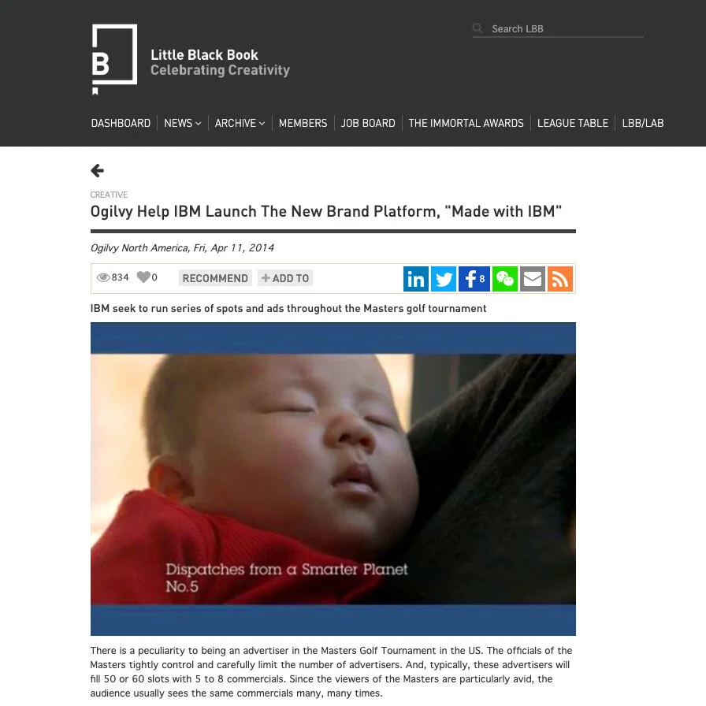Open the ADD TO options

285,278
